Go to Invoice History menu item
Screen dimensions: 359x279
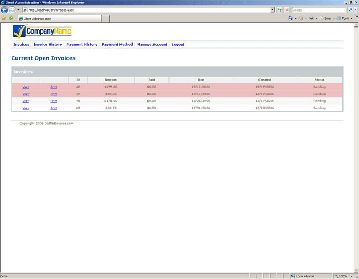coord(47,44)
